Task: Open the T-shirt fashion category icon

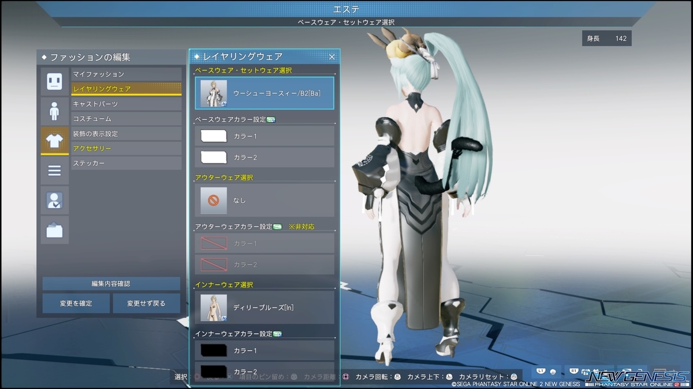Action: pos(54,141)
